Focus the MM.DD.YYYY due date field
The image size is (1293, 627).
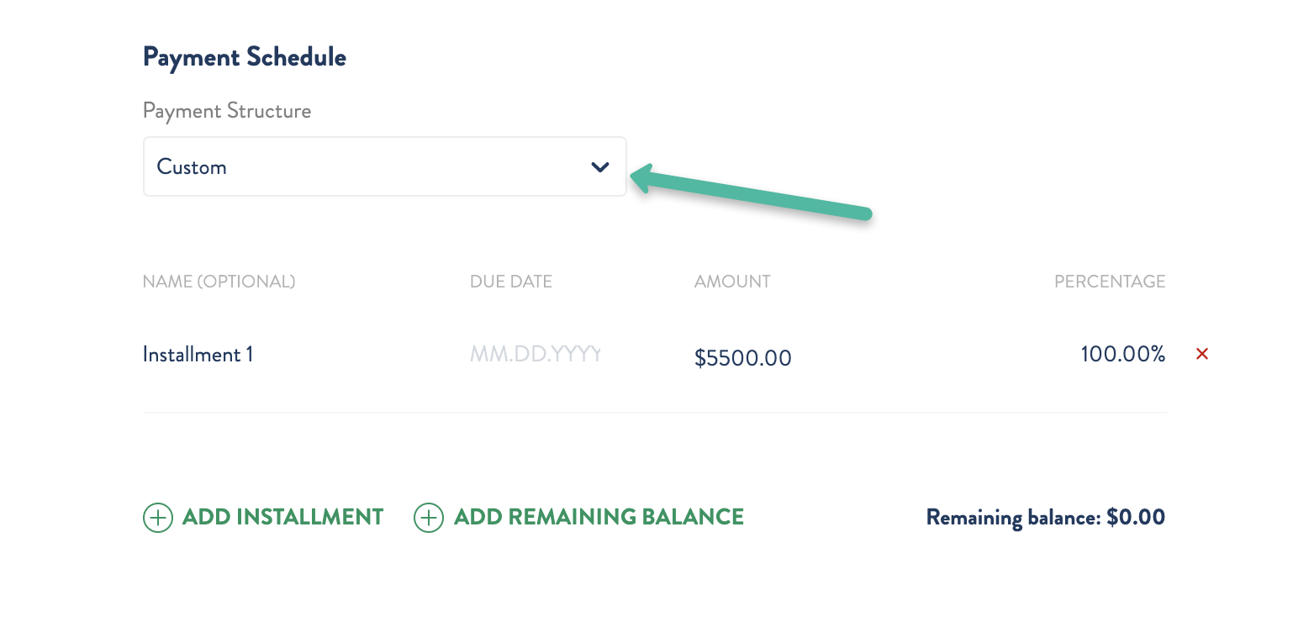(536, 355)
